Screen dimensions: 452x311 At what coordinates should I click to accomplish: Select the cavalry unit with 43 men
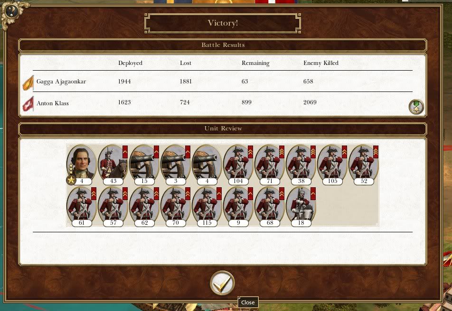tap(113, 165)
